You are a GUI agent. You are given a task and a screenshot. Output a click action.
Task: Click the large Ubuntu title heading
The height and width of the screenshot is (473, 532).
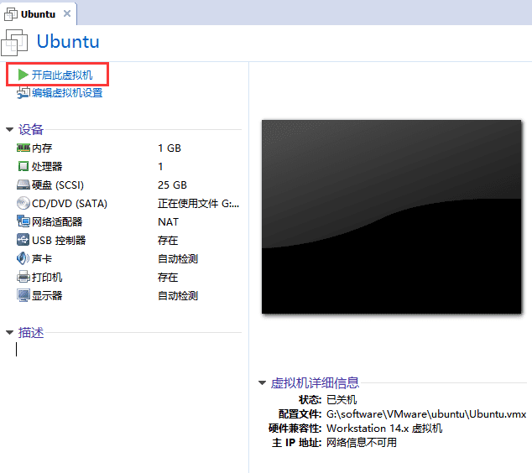pos(68,42)
